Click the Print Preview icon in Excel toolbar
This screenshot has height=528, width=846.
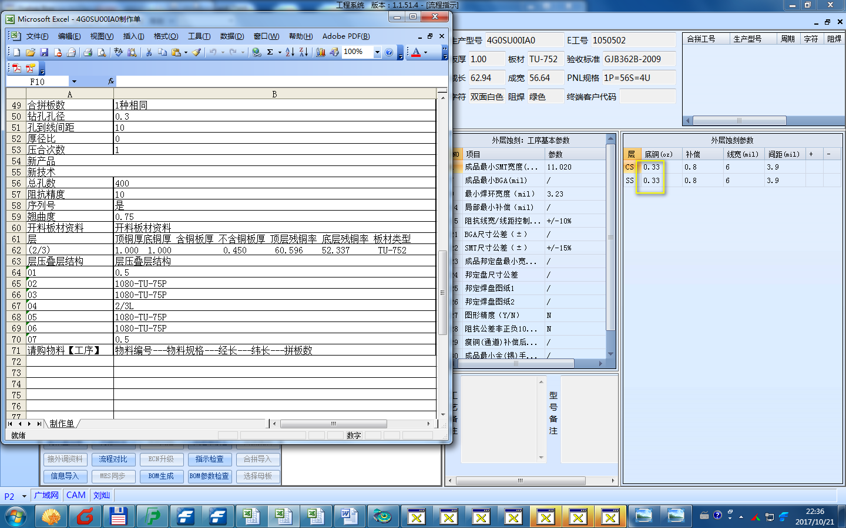point(102,52)
